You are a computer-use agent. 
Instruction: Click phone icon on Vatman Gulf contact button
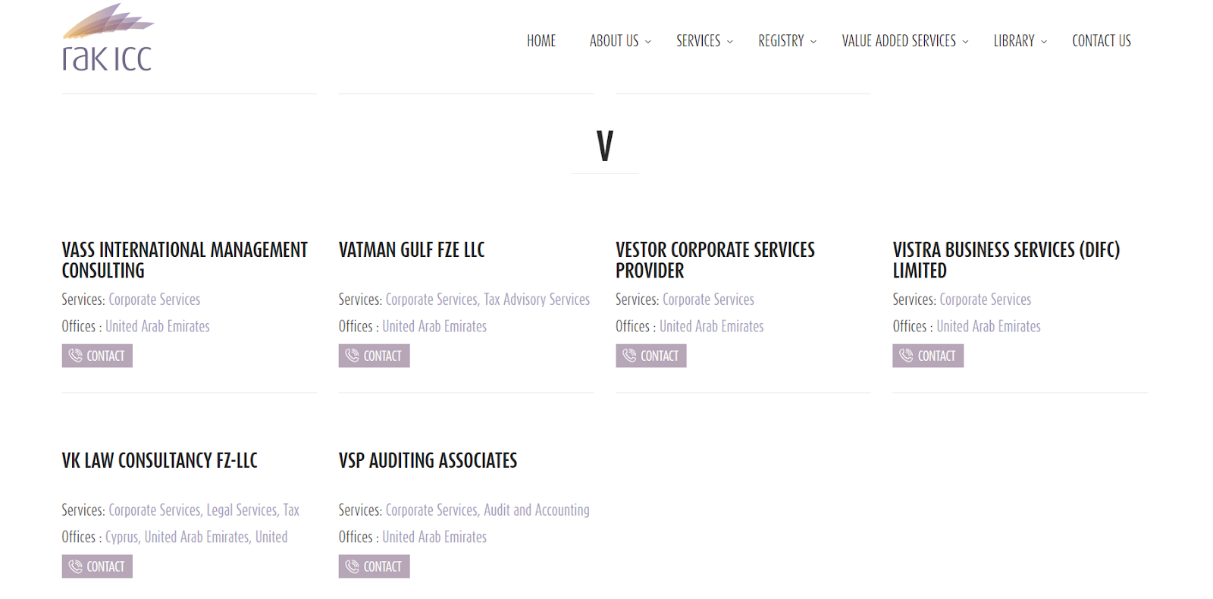(x=352, y=356)
